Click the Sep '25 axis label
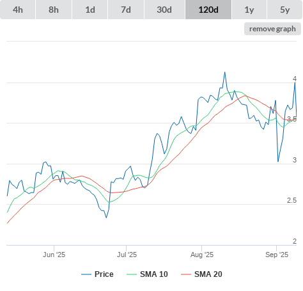Viewport: 303px width, 291px height. pyautogui.click(x=277, y=255)
